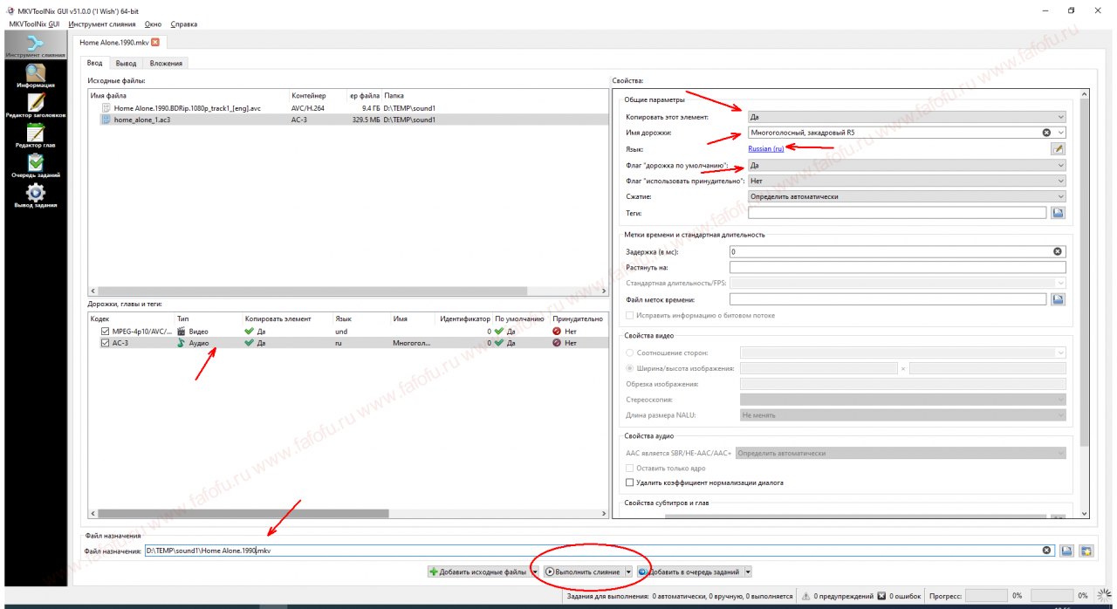Toggle the MPEG-4p10/AVC track checkbox
Image resolution: width=1117 pixels, height=609 pixels.
pyautogui.click(x=106, y=332)
